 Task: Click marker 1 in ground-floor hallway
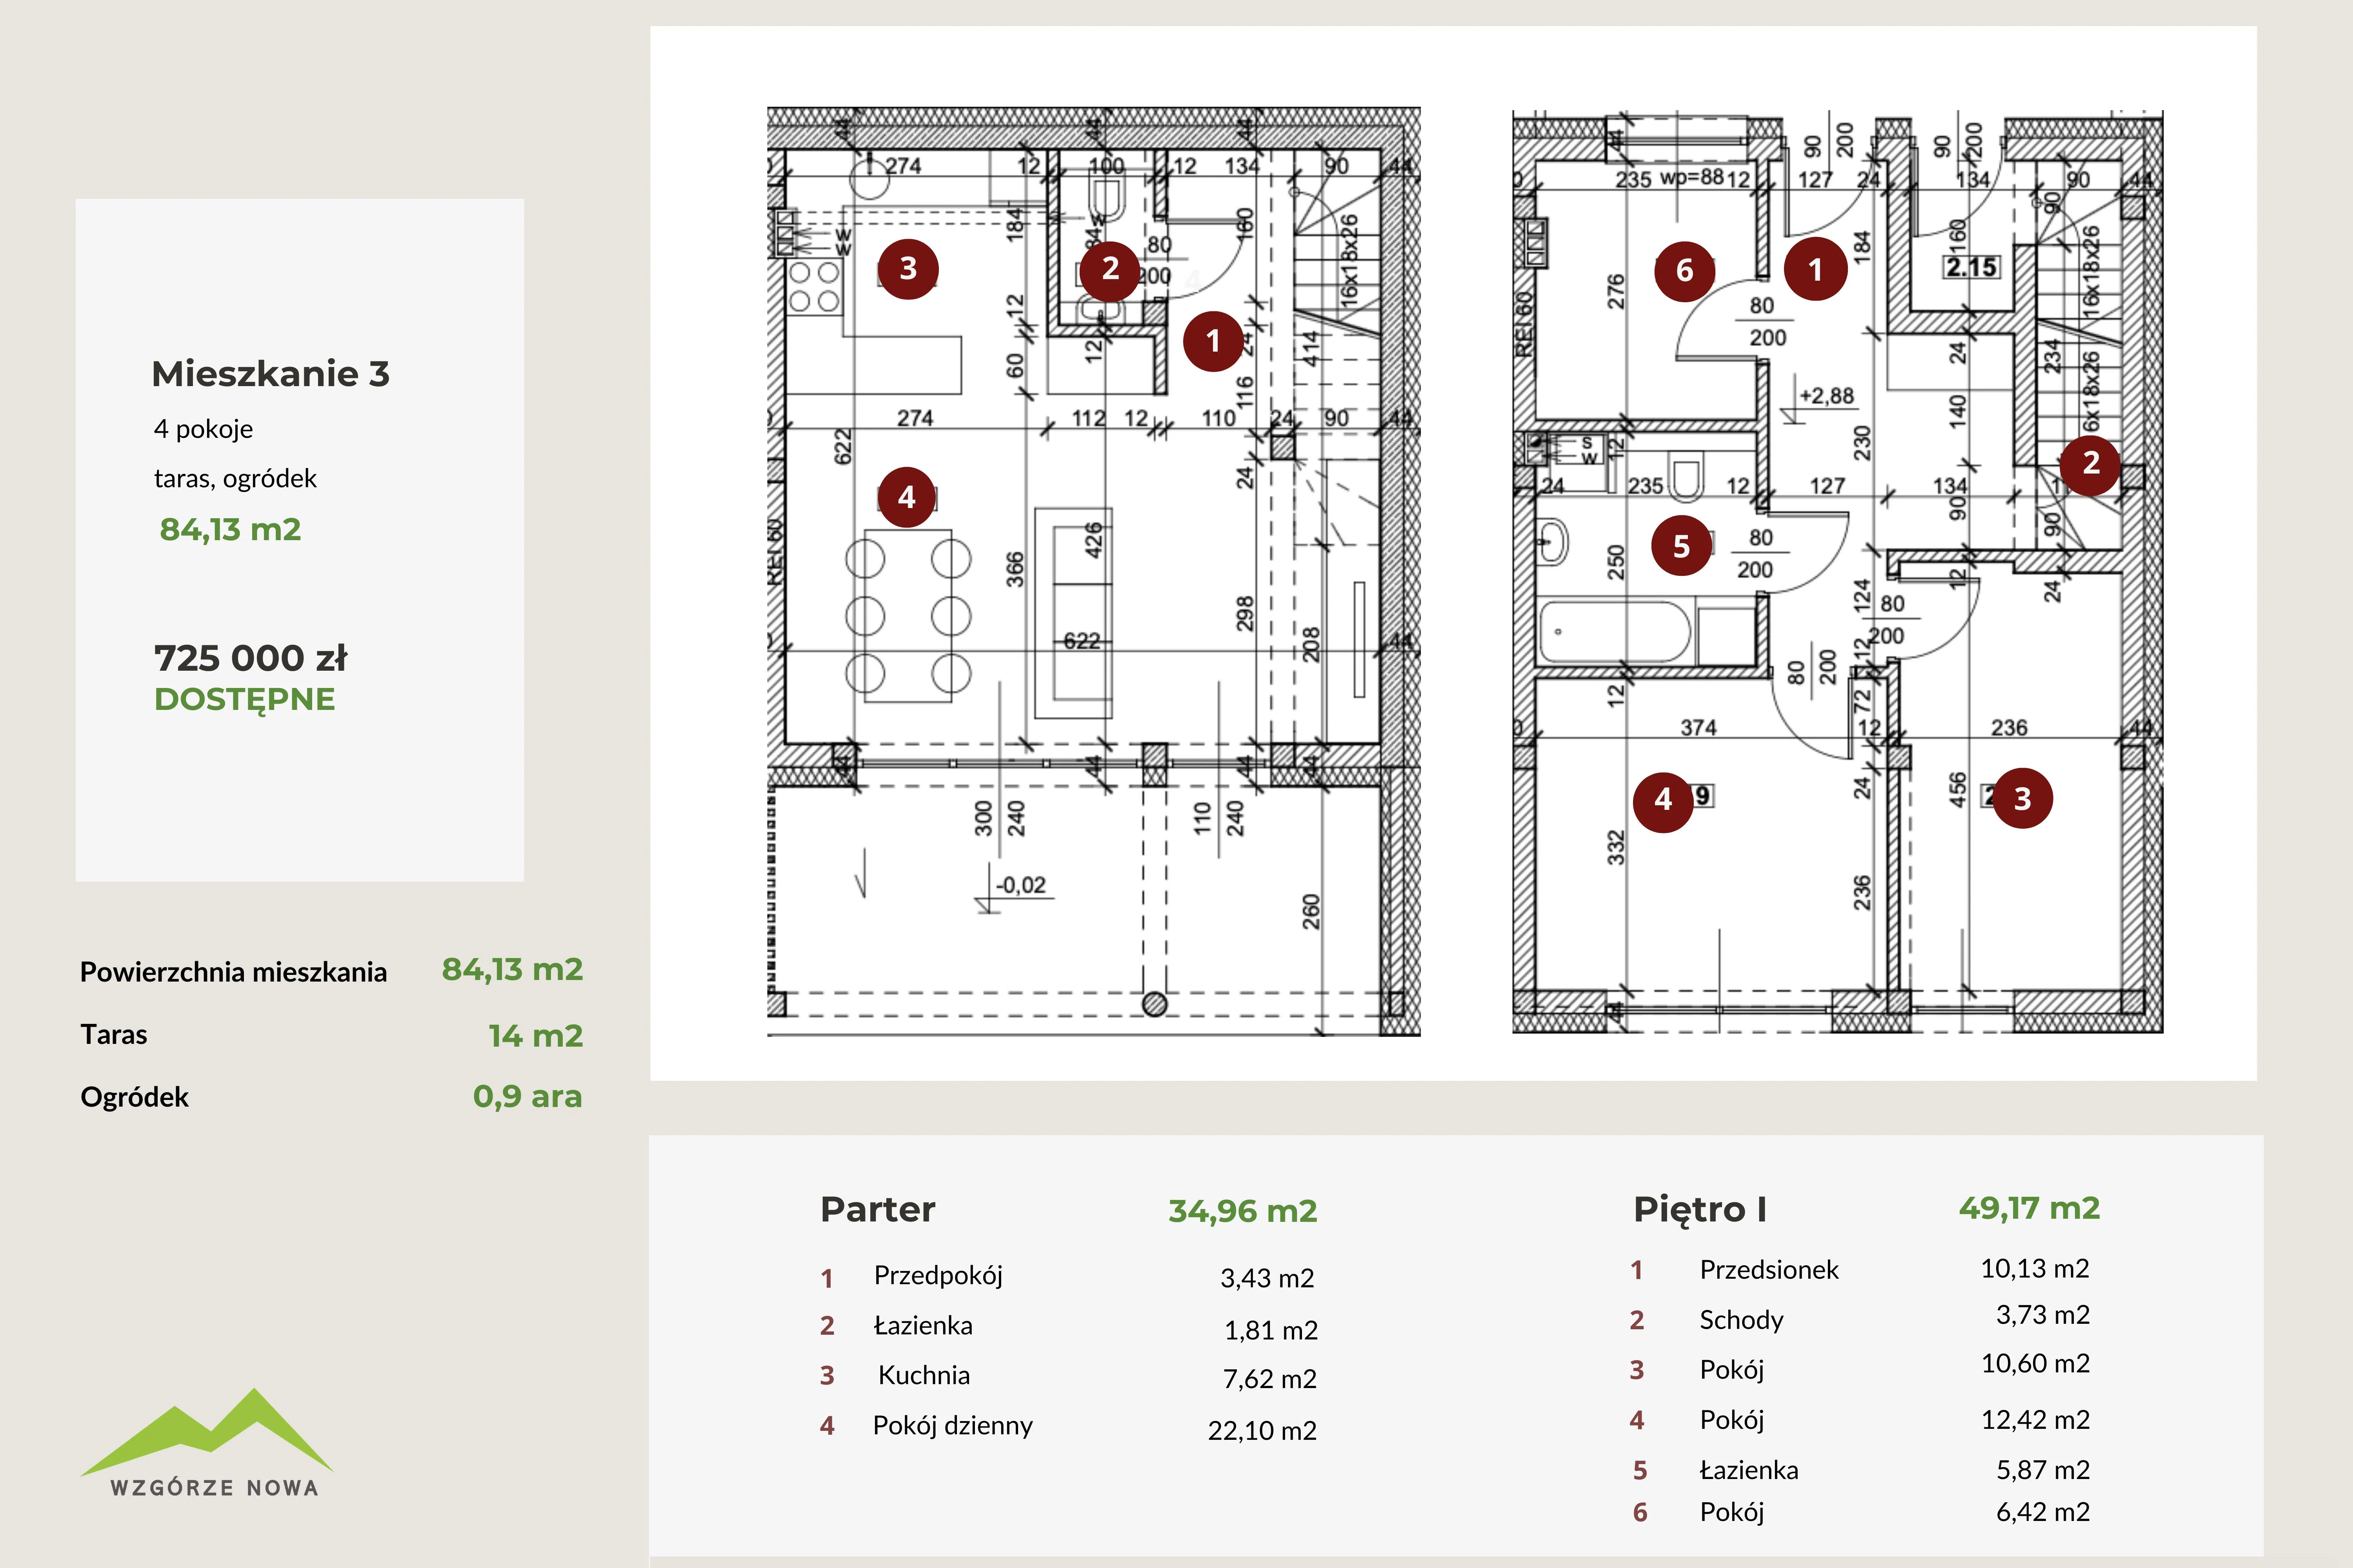pos(1213,341)
